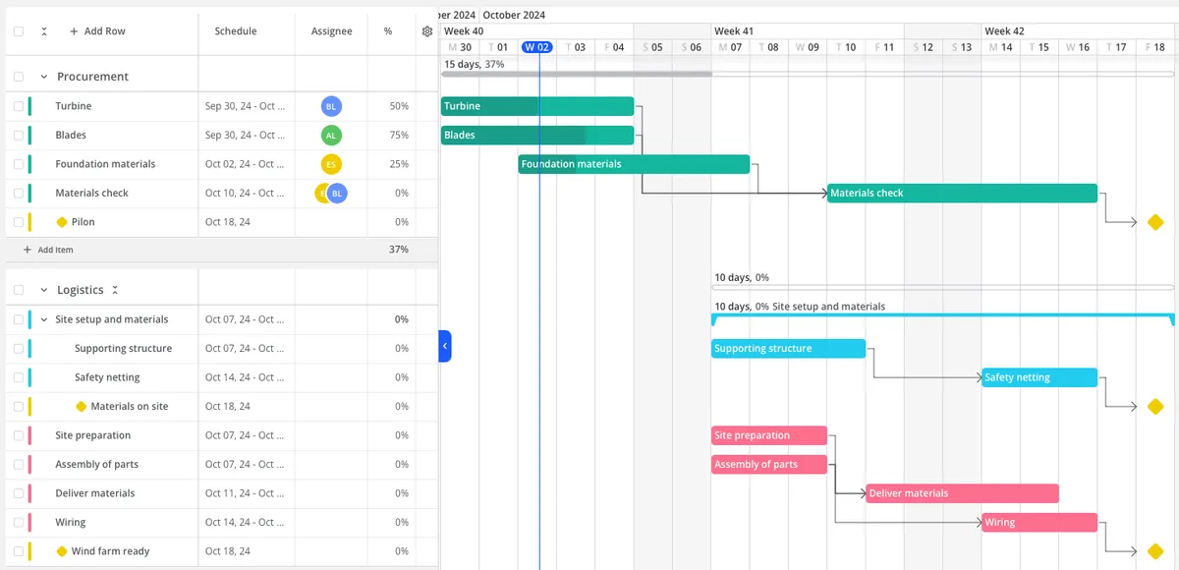Select the Site preparation Gantt bar
This screenshot has height=570, width=1179.
[769, 435]
